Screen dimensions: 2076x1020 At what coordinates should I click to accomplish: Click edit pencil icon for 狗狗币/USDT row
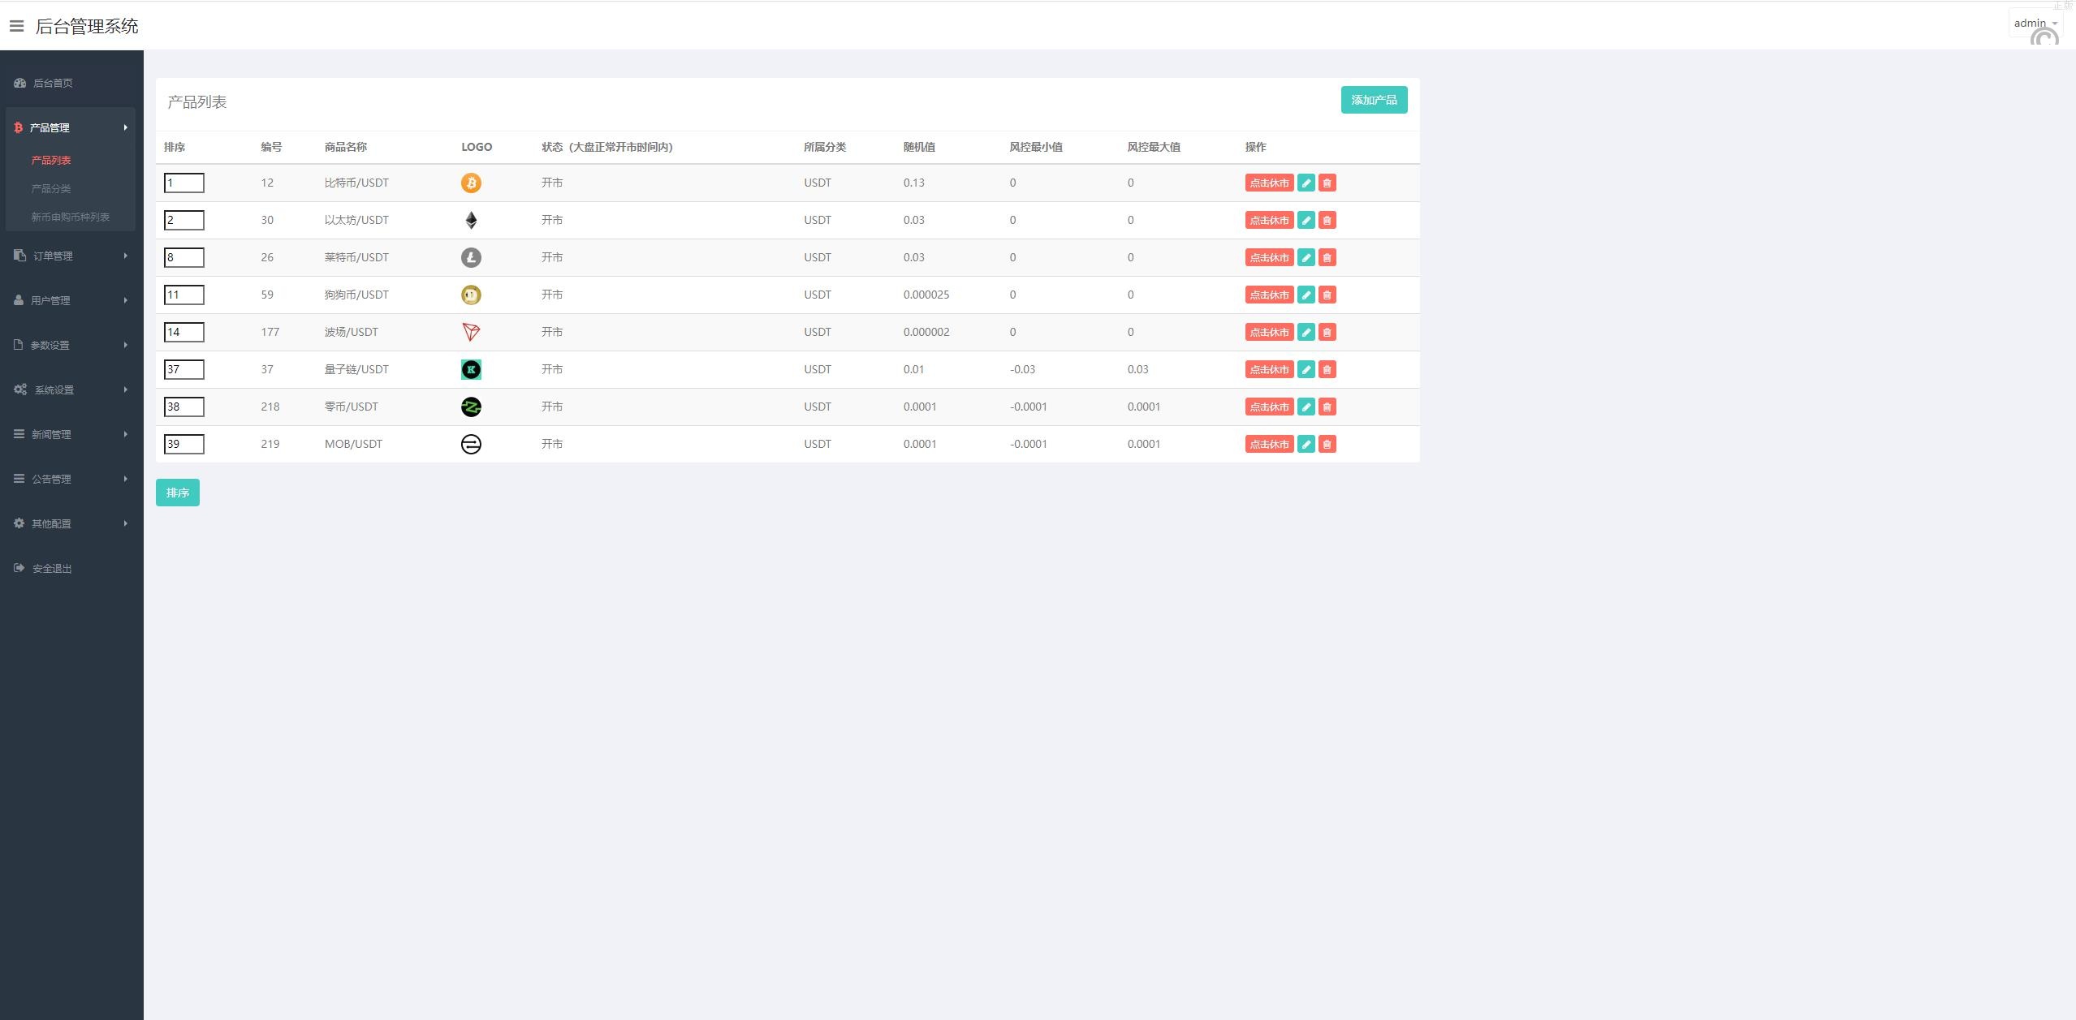1306,295
